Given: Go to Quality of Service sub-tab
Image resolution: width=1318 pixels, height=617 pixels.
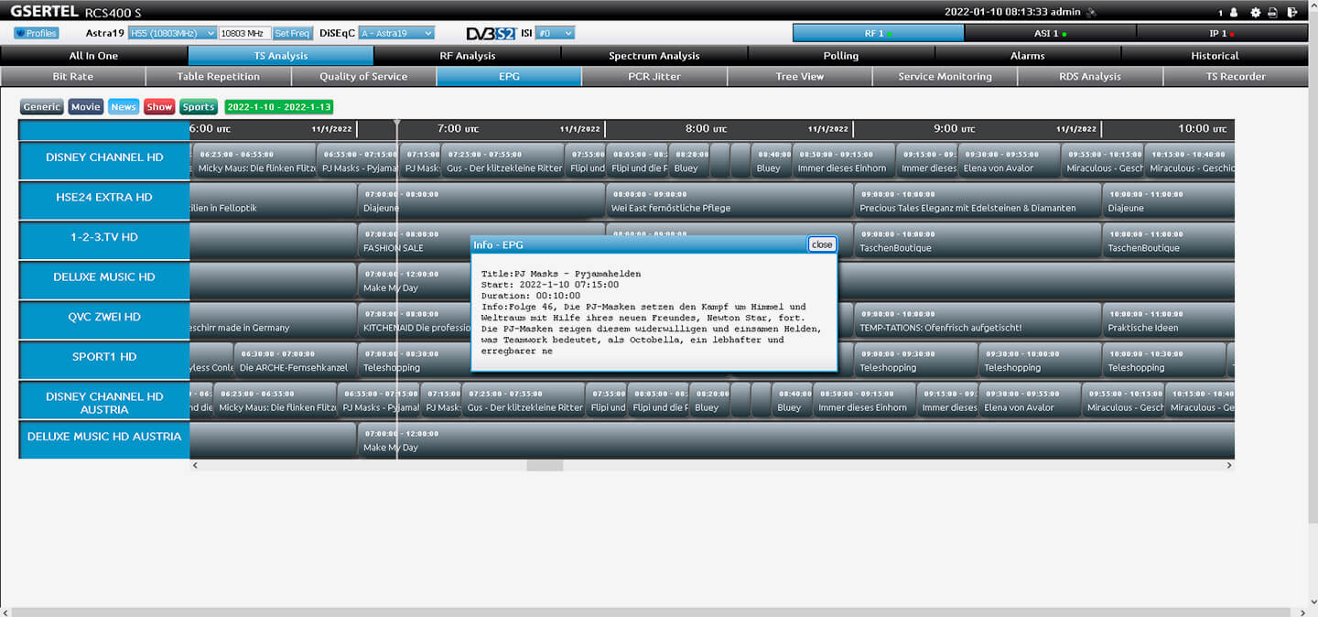Looking at the screenshot, I should (363, 77).
